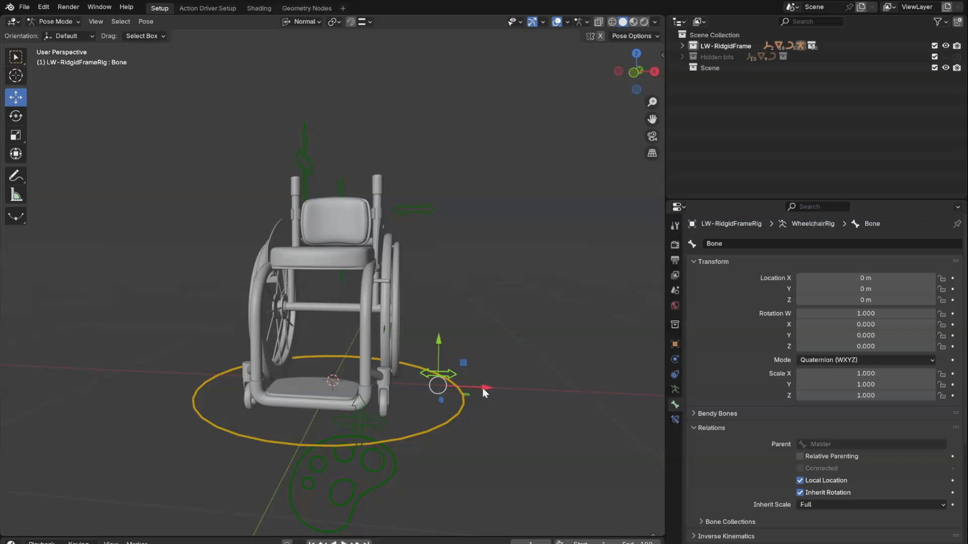Toggle camera view in viewport

click(652, 136)
